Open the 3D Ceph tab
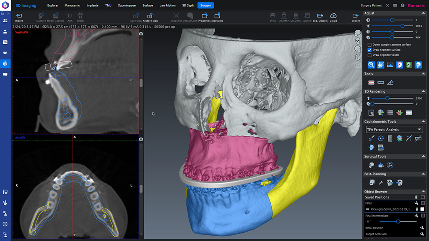Screen dimensions: 429x241 click(188, 6)
